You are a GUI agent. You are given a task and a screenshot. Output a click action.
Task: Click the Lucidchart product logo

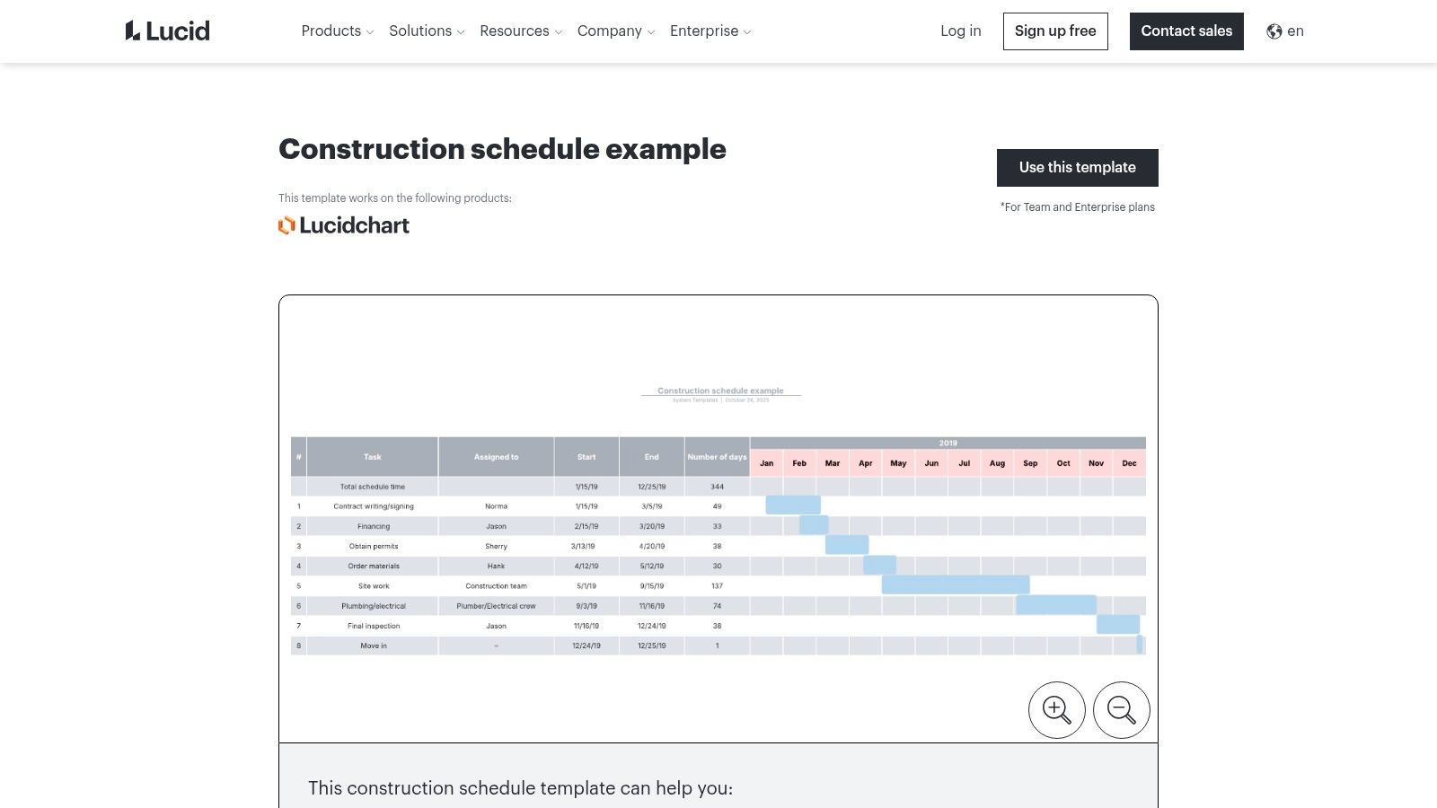point(344,225)
